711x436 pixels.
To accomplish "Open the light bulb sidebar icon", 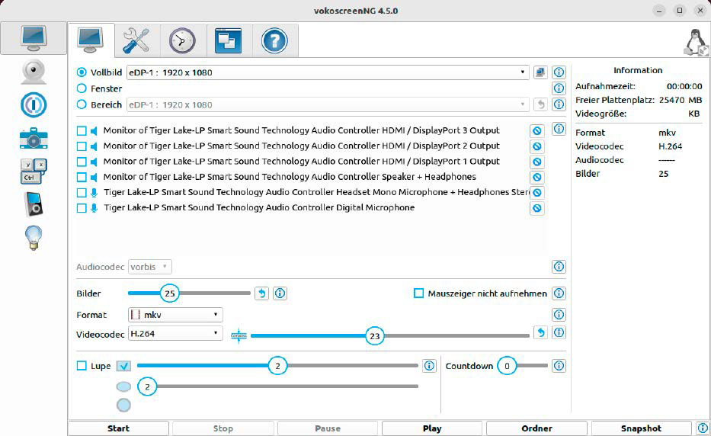I will 33,238.
